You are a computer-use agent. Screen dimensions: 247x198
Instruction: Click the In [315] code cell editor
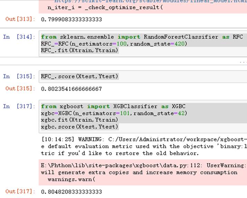pos(143,76)
